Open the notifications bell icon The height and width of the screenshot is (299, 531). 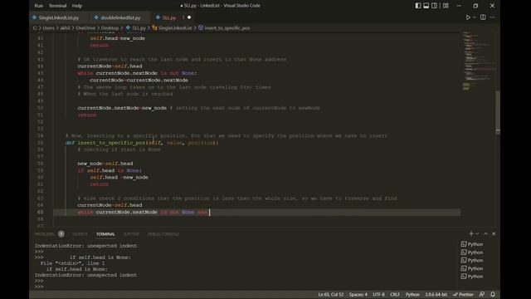[x=493, y=295]
